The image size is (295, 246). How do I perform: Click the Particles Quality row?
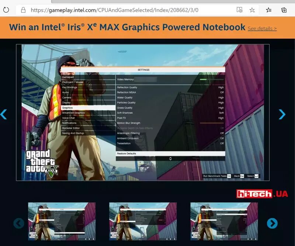point(170,103)
